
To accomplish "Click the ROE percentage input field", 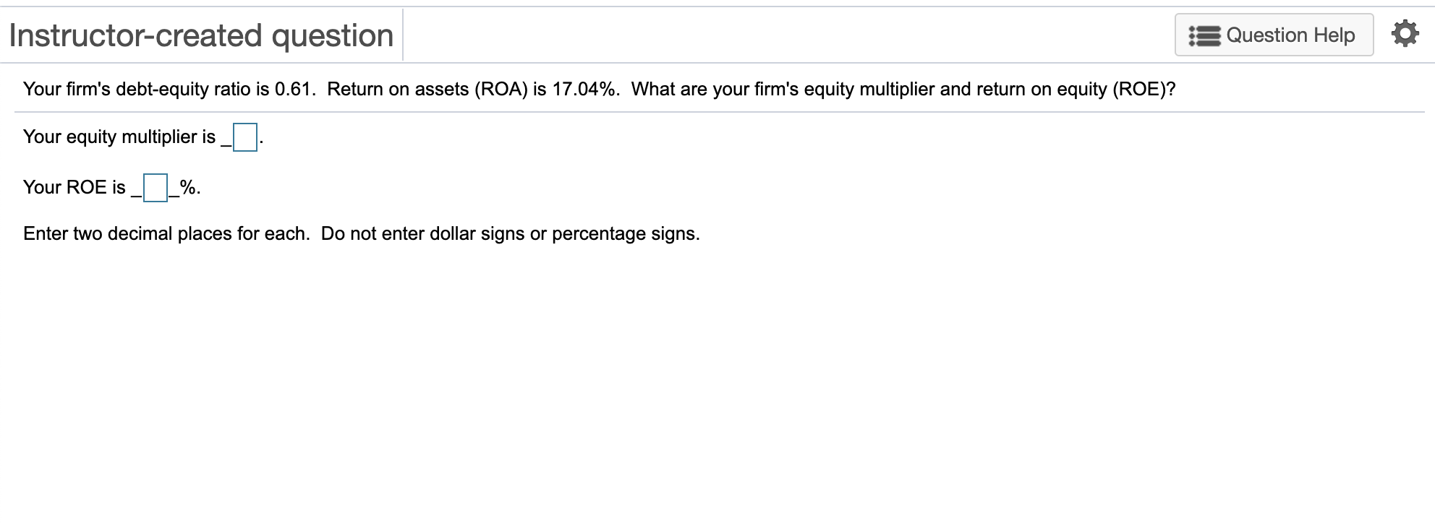I will (x=155, y=189).
